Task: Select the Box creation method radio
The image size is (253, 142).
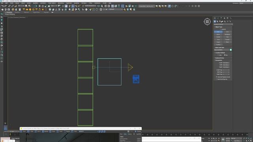Action: click(225, 55)
